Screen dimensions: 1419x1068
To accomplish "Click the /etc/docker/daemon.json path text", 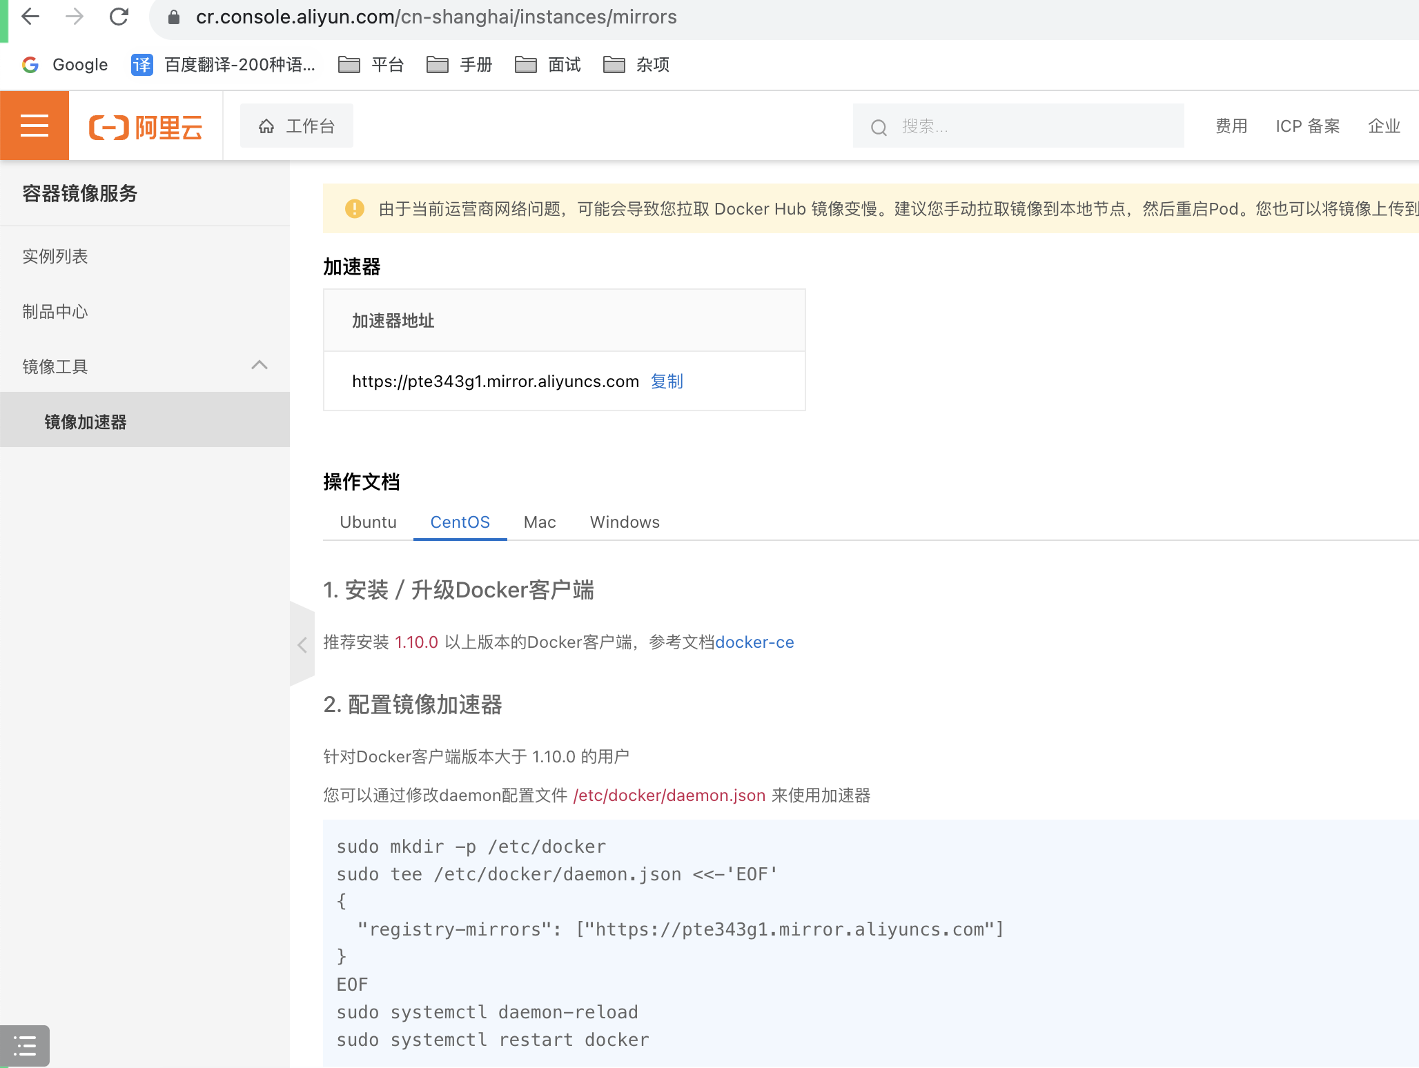I will point(669,795).
